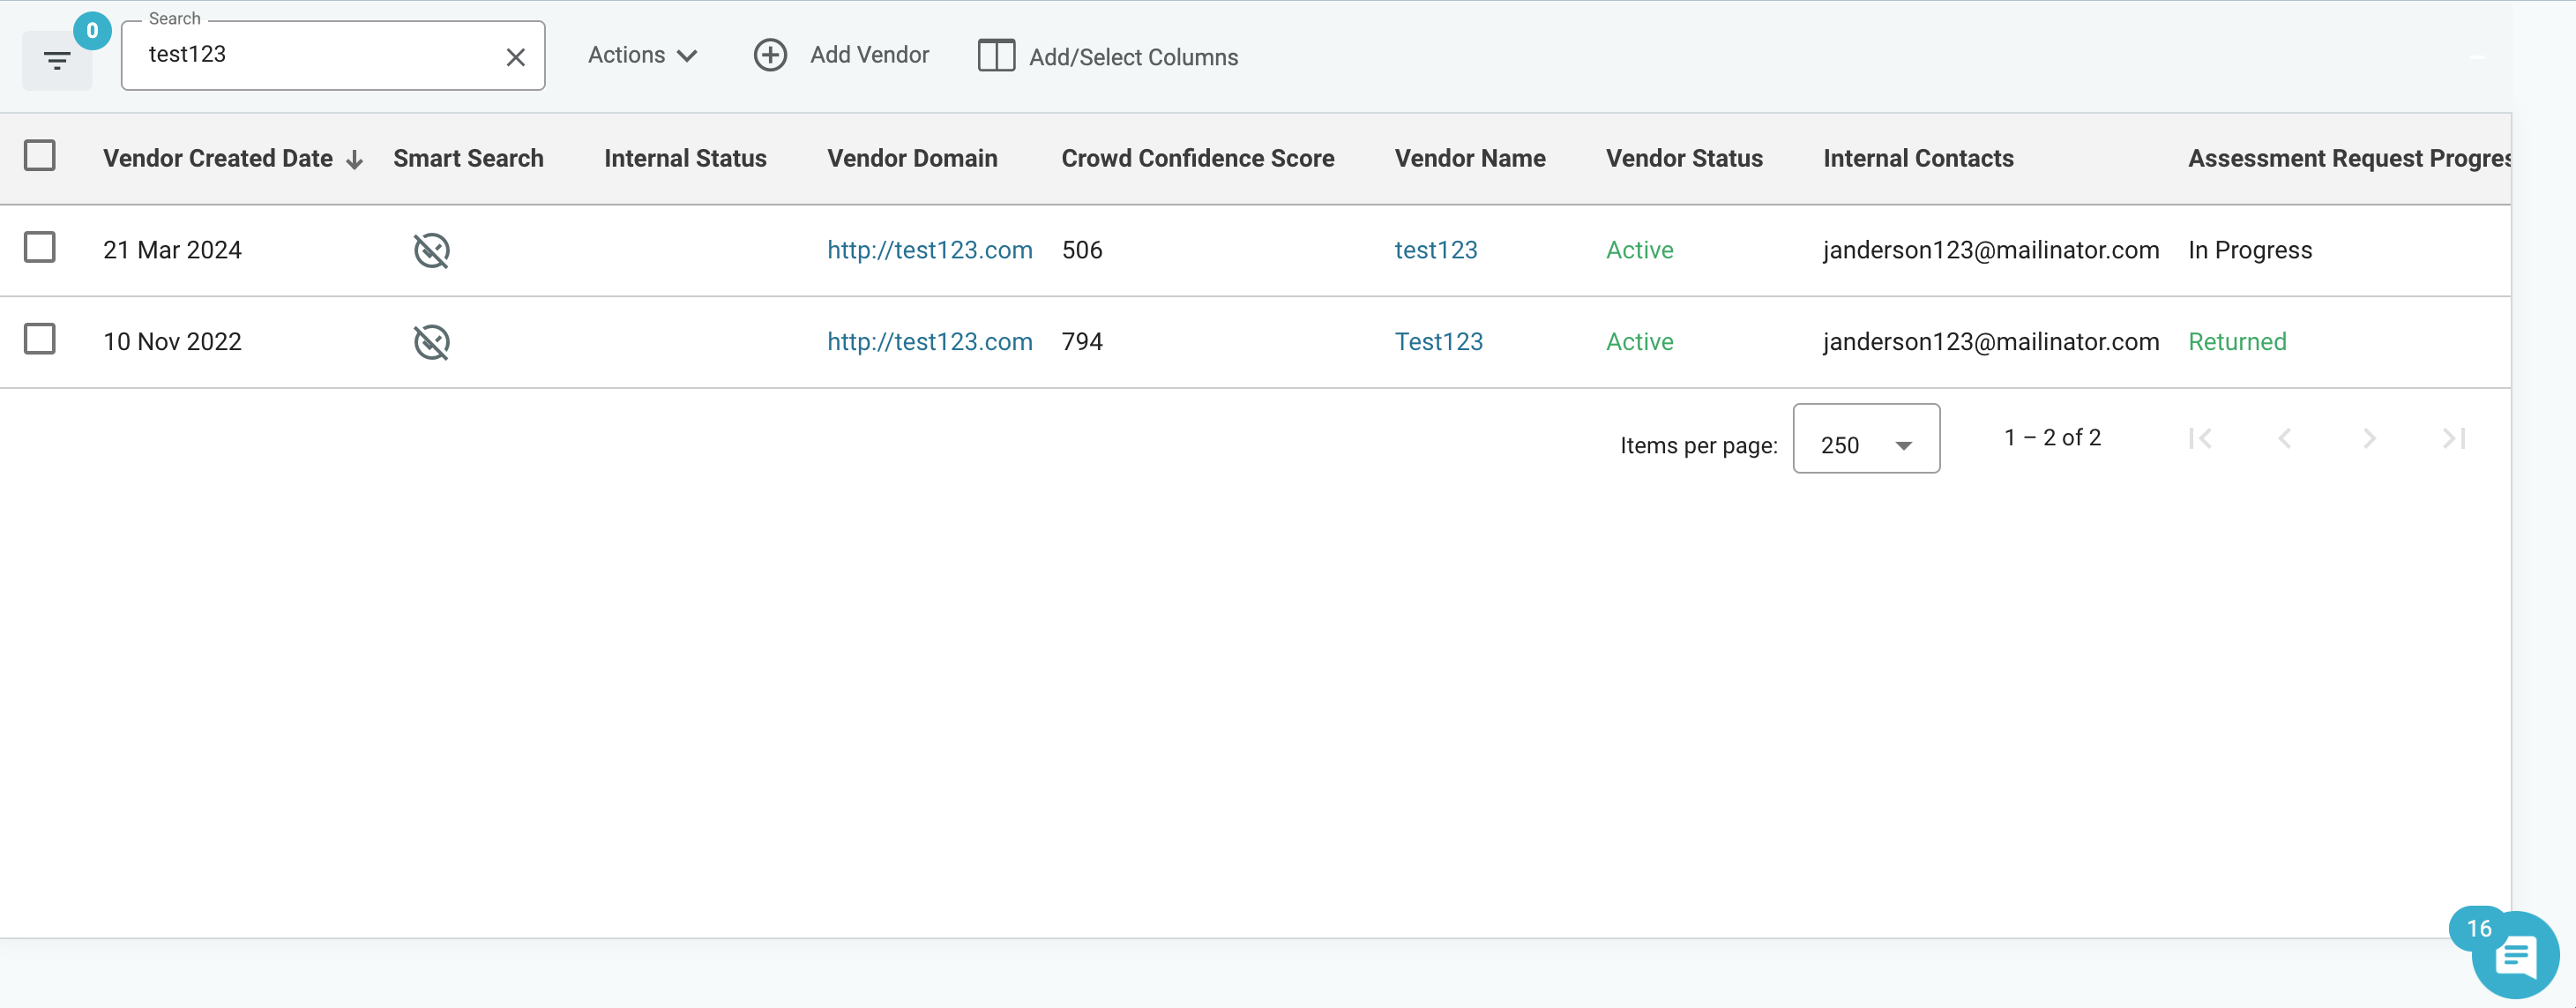Open vendor test123 with score 506
2576x1008 pixels.
[x=1435, y=250]
